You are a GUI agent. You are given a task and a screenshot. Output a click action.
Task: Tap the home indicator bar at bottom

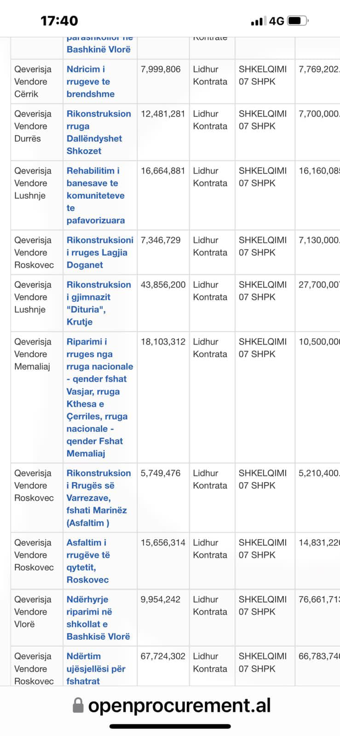(x=170, y=726)
